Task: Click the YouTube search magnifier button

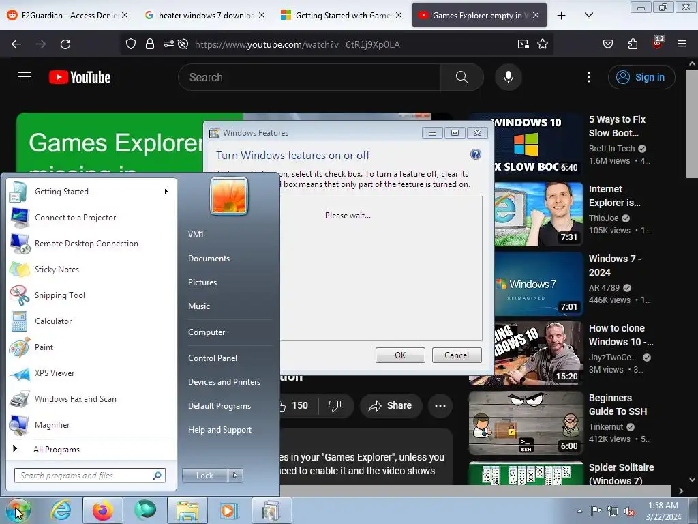Action: 461,77
